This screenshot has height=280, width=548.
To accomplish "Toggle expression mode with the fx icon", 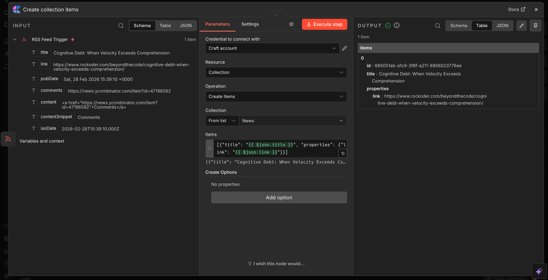I will (x=209, y=148).
